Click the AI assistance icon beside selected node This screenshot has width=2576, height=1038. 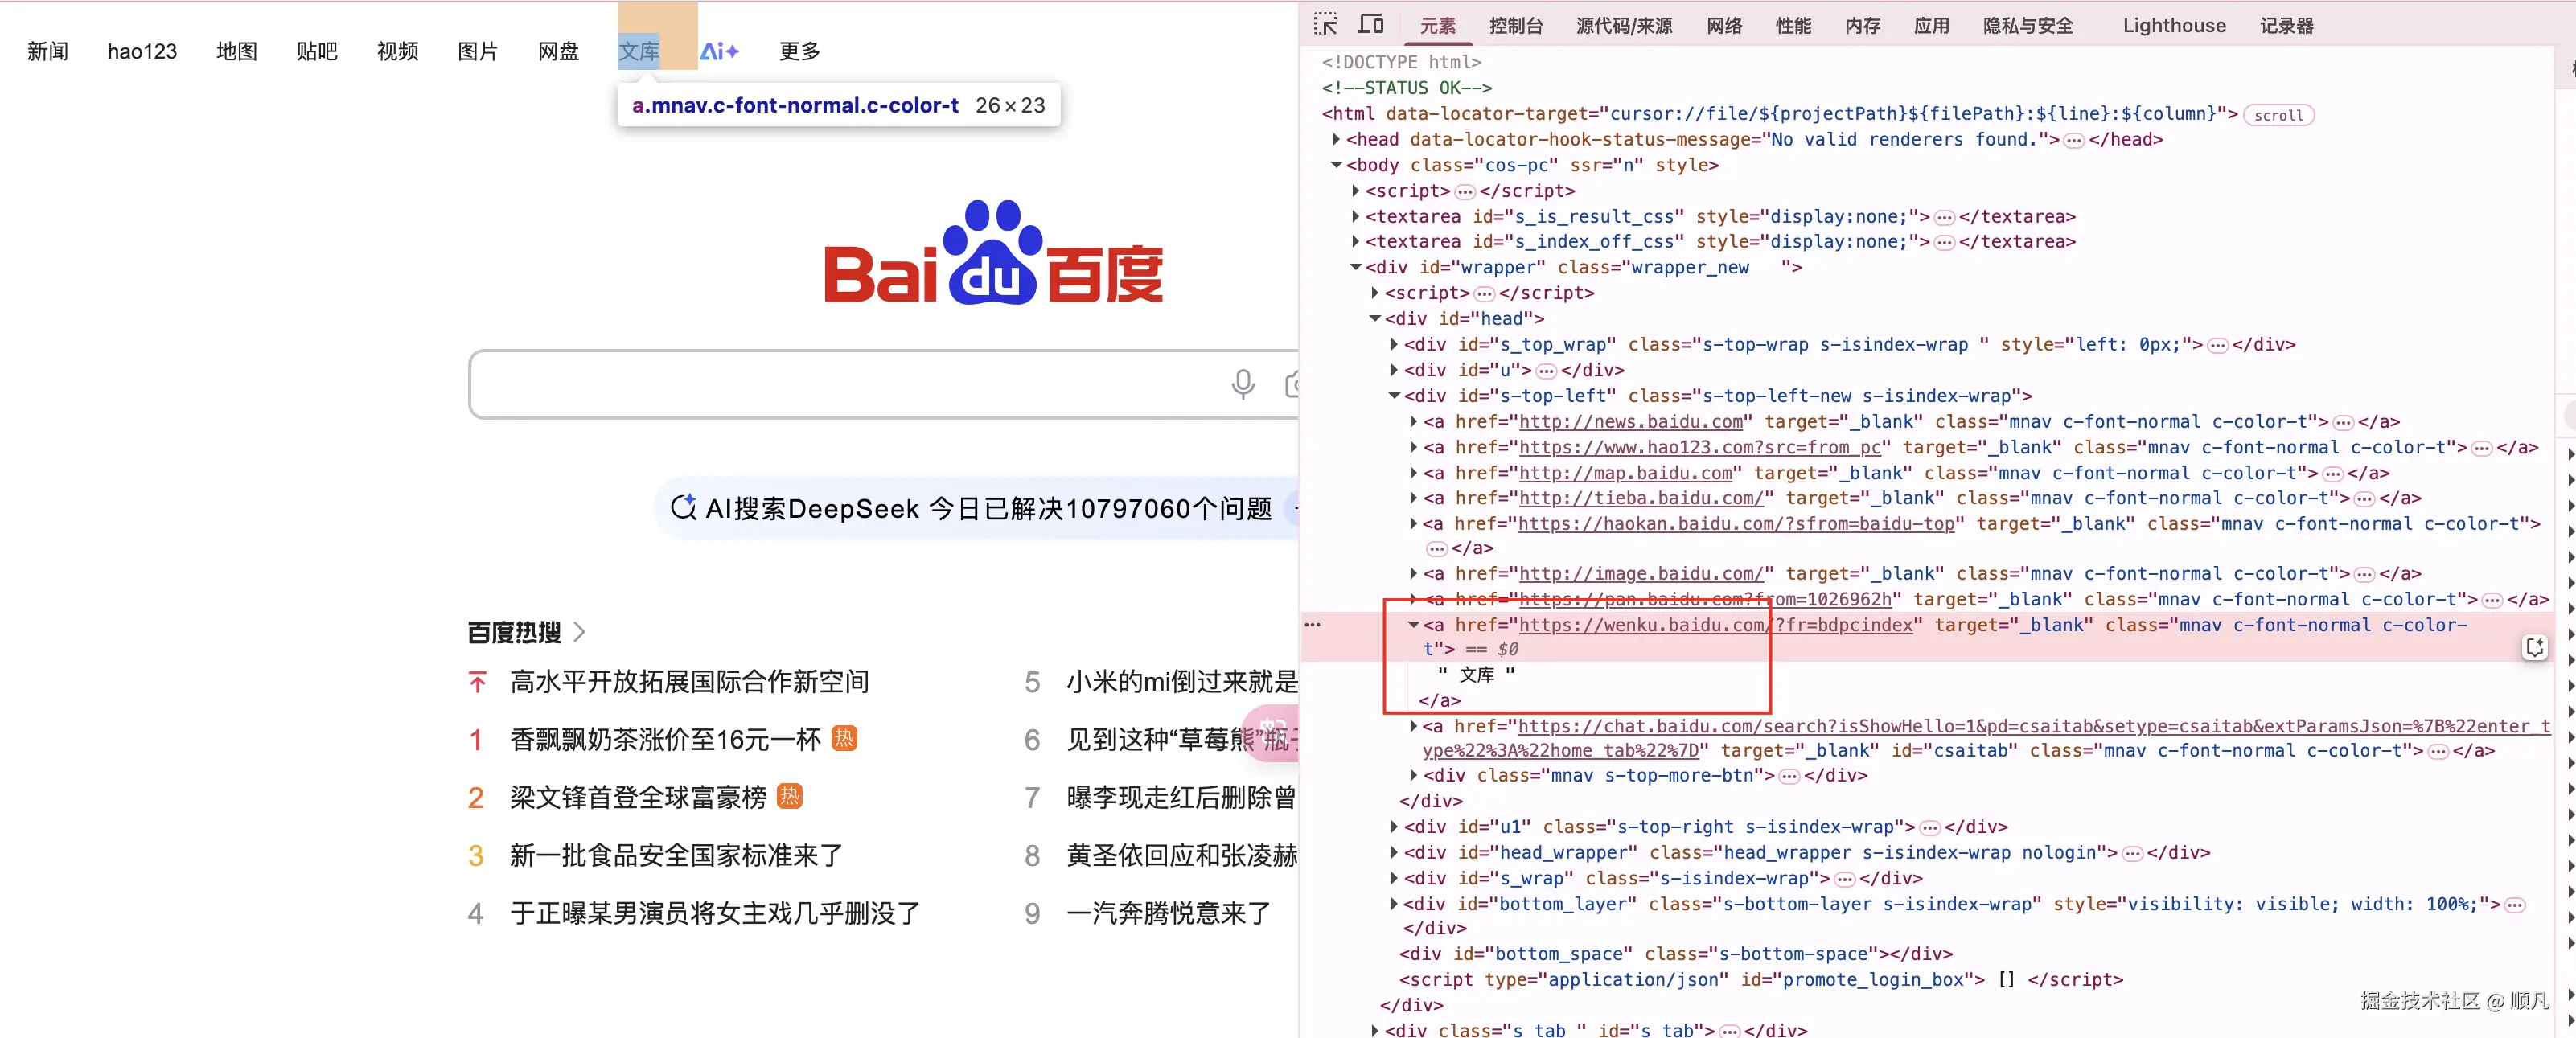[x=2534, y=648]
